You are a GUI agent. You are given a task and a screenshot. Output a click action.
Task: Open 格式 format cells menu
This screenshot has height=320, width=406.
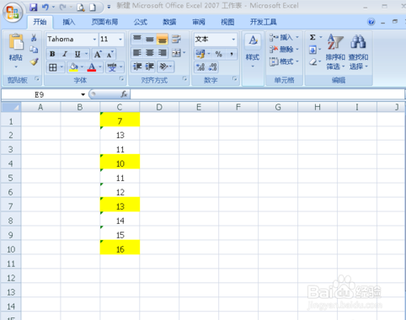point(284,61)
